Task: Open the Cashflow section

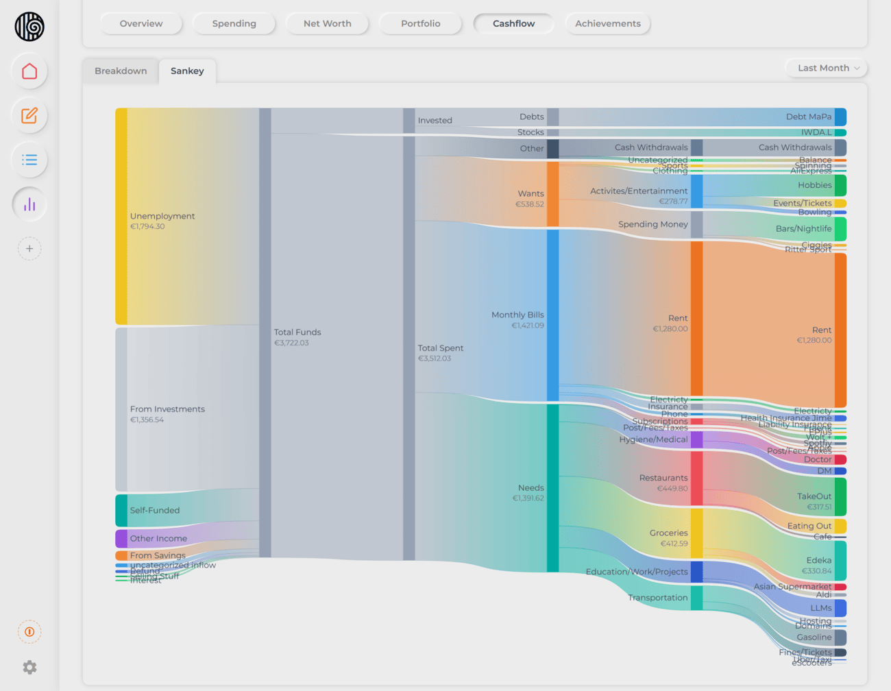Action: pyautogui.click(x=513, y=23)
